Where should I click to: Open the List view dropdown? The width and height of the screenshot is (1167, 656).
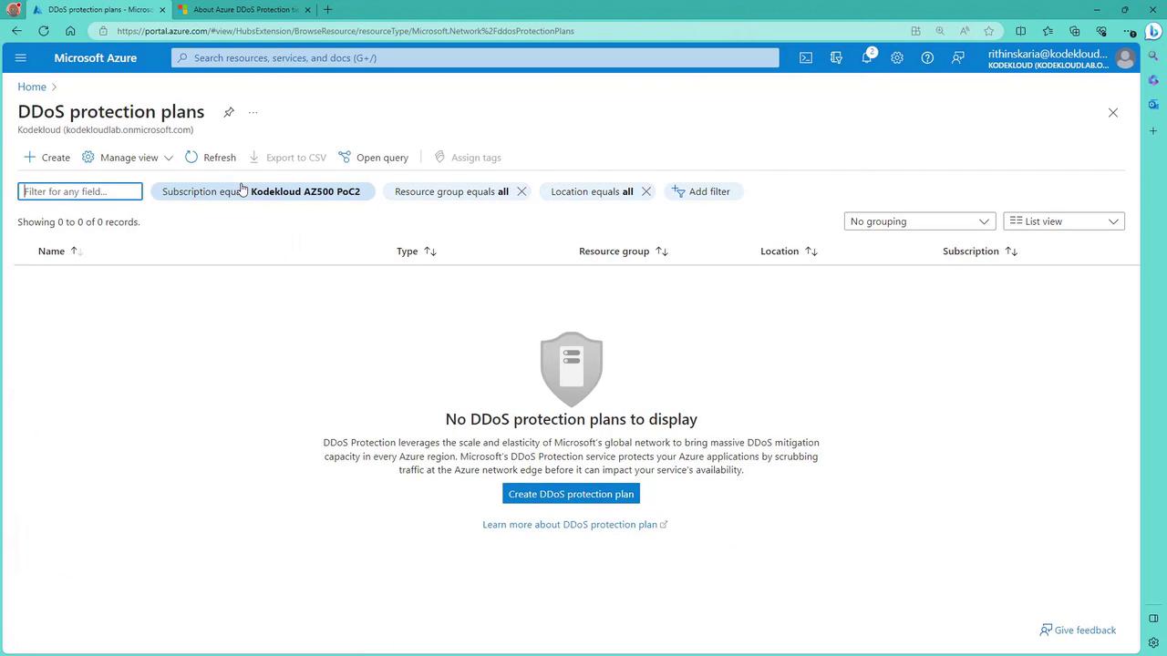coord(1064,221)
